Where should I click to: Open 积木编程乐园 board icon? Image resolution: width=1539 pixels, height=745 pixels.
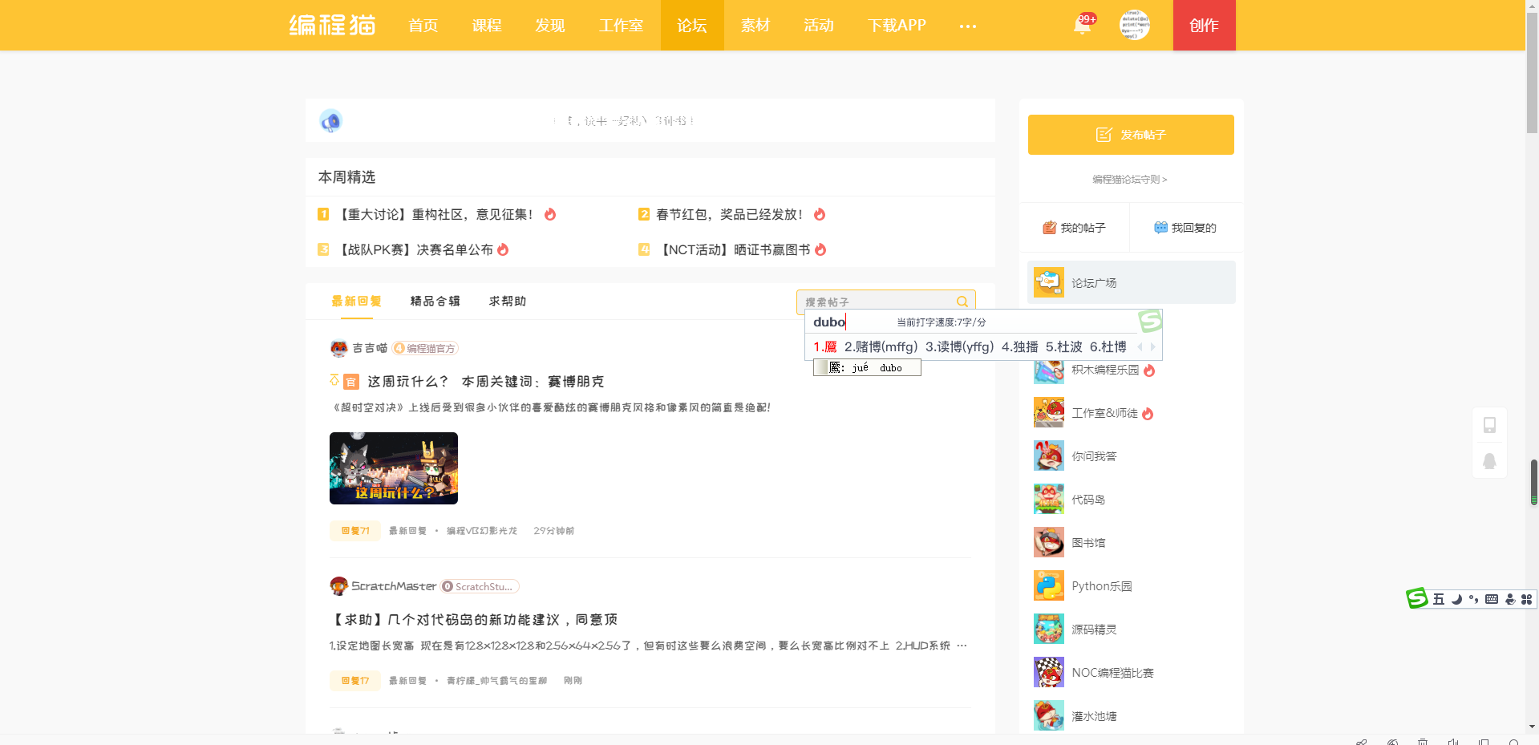1049,370
